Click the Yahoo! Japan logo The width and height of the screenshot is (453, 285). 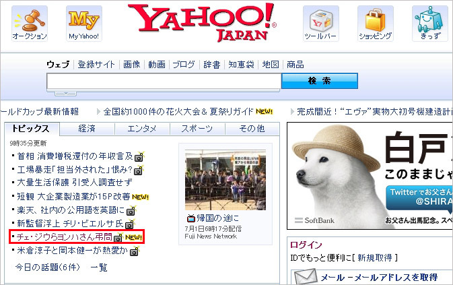pos(203,22)
